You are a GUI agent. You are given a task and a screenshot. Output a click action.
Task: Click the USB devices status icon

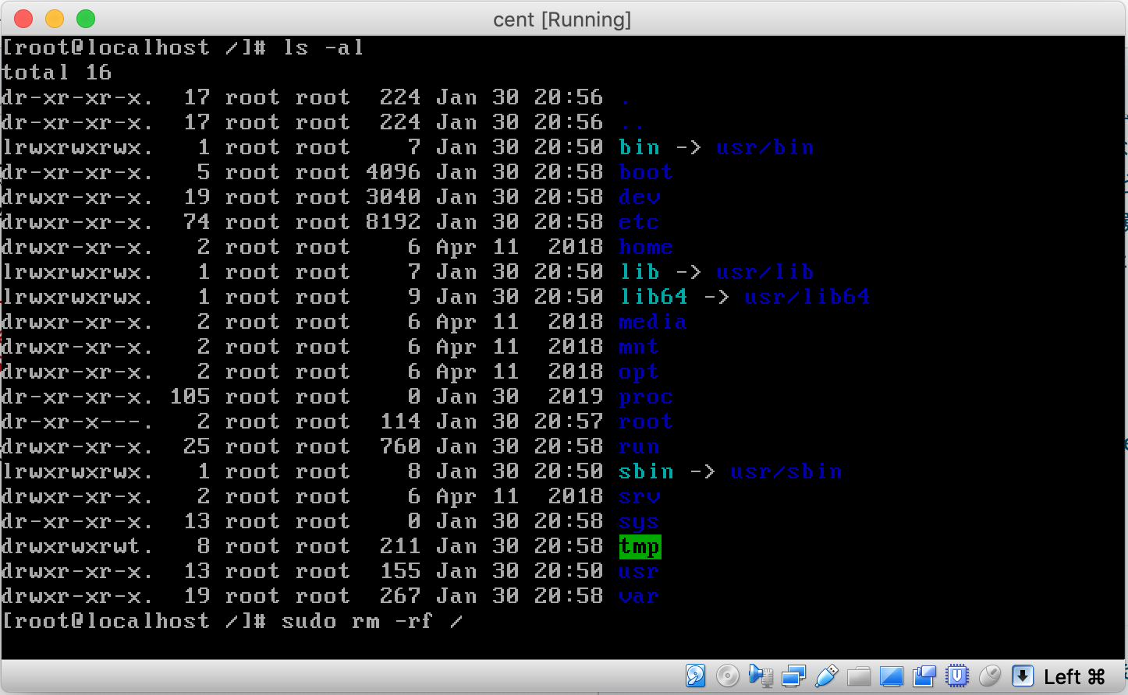point(826,676)
